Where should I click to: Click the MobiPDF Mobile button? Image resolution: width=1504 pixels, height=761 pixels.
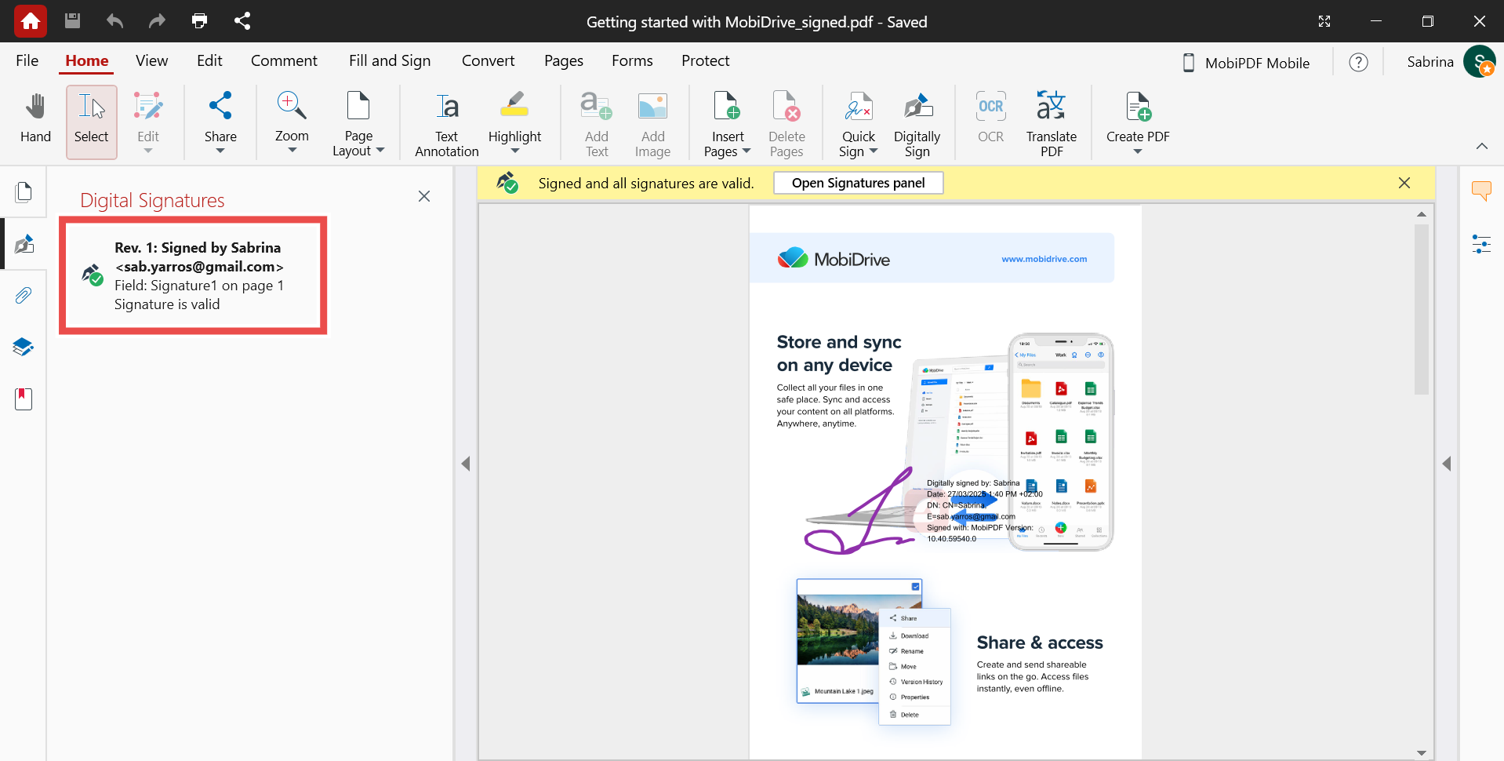[1245, 63]
